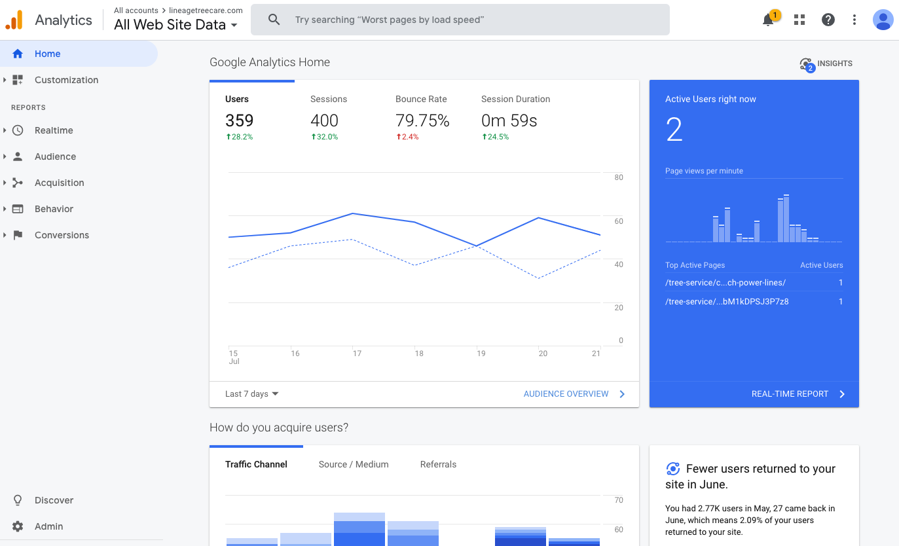Viewport: 899px width, 546px height.
Task: Click the 0m 59s Session Duration value
Action: coord(509,120)
